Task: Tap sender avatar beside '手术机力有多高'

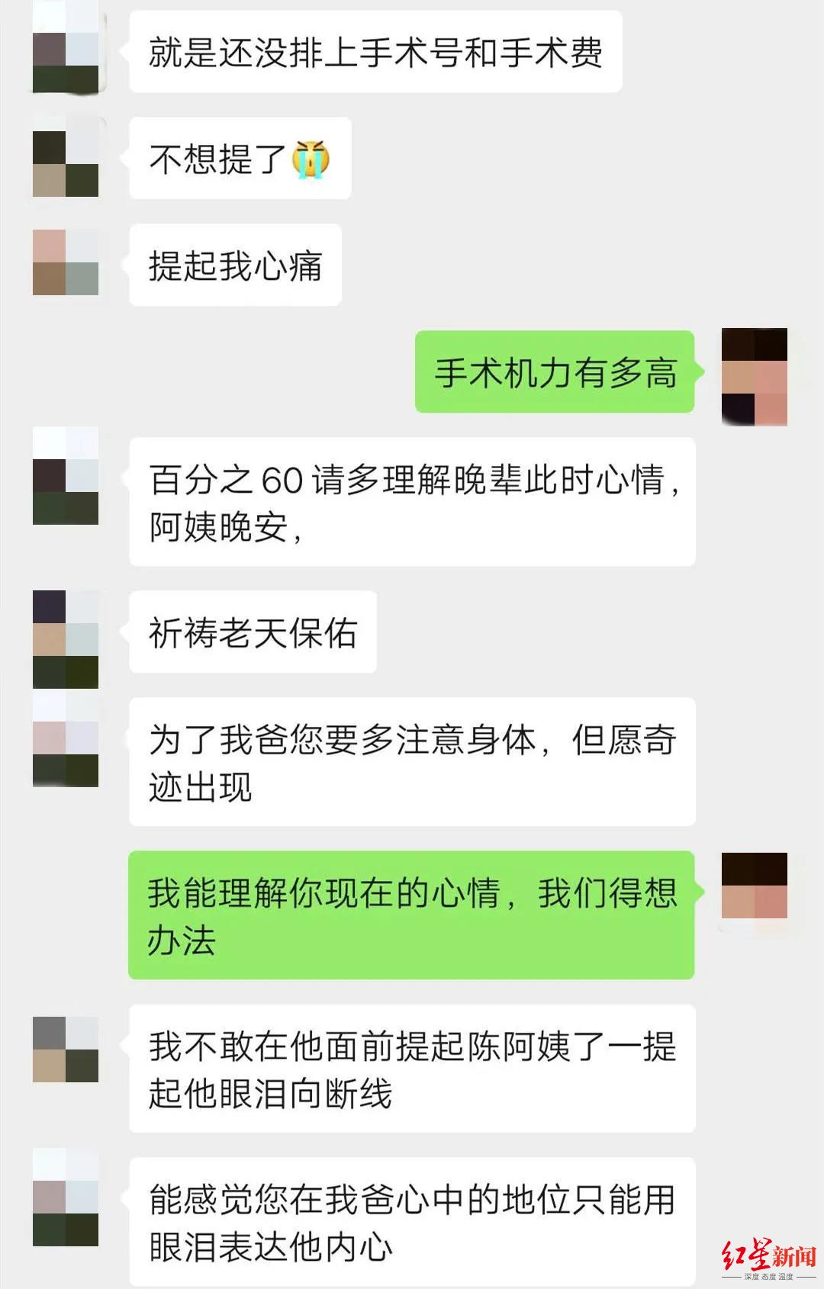Action: click(x=754, y=377)
